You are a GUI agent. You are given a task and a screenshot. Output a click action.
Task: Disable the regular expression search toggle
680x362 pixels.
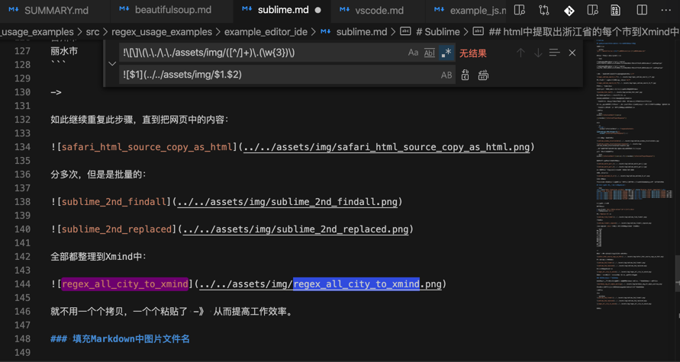coord(446,53)
